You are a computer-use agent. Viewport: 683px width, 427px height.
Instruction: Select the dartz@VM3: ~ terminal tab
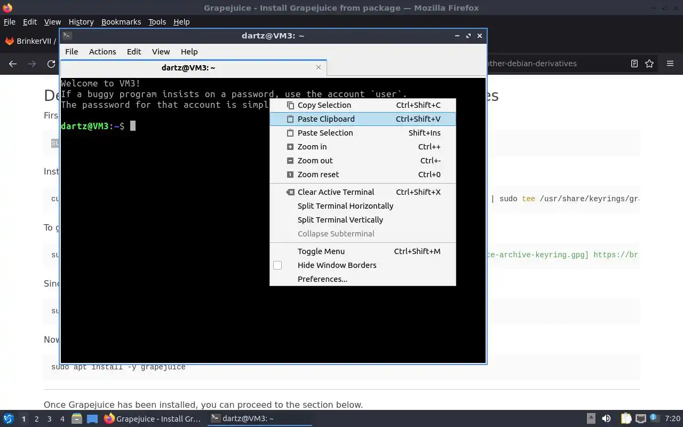pos(193,68)
